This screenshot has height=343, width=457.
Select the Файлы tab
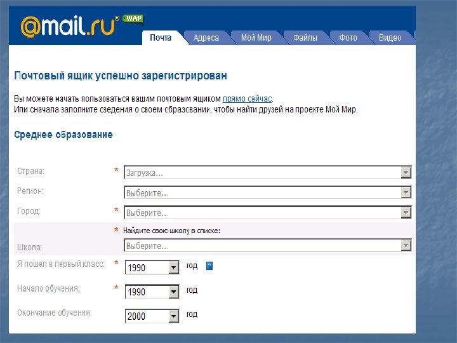(305, 37)
